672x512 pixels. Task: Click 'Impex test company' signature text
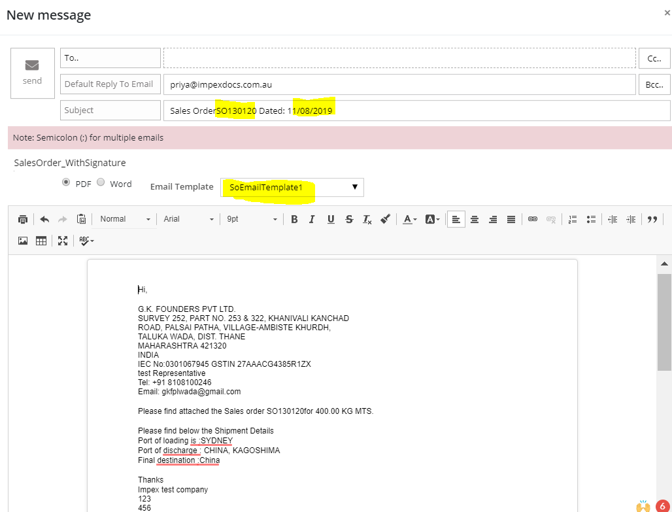click(x=173, y=490)
